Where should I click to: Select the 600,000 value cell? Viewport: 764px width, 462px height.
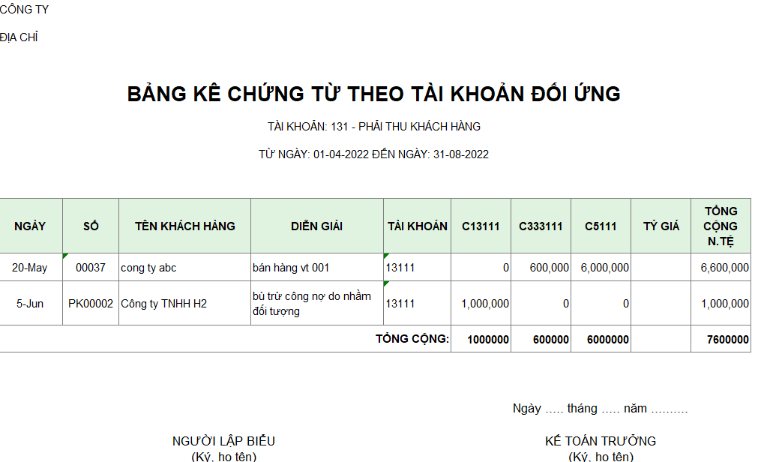coord(541,268)
